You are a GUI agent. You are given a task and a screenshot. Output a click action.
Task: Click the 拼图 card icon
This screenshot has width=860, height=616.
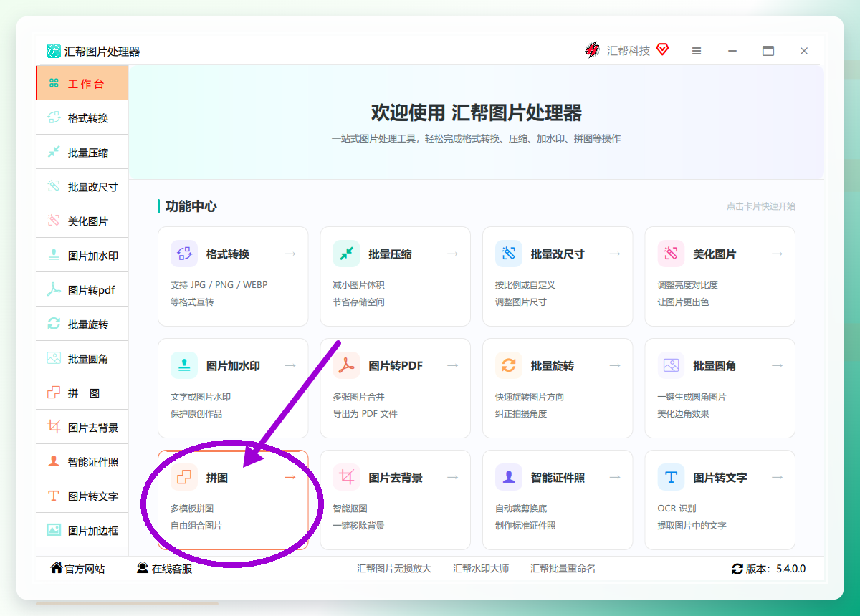[x=184, y=477]
